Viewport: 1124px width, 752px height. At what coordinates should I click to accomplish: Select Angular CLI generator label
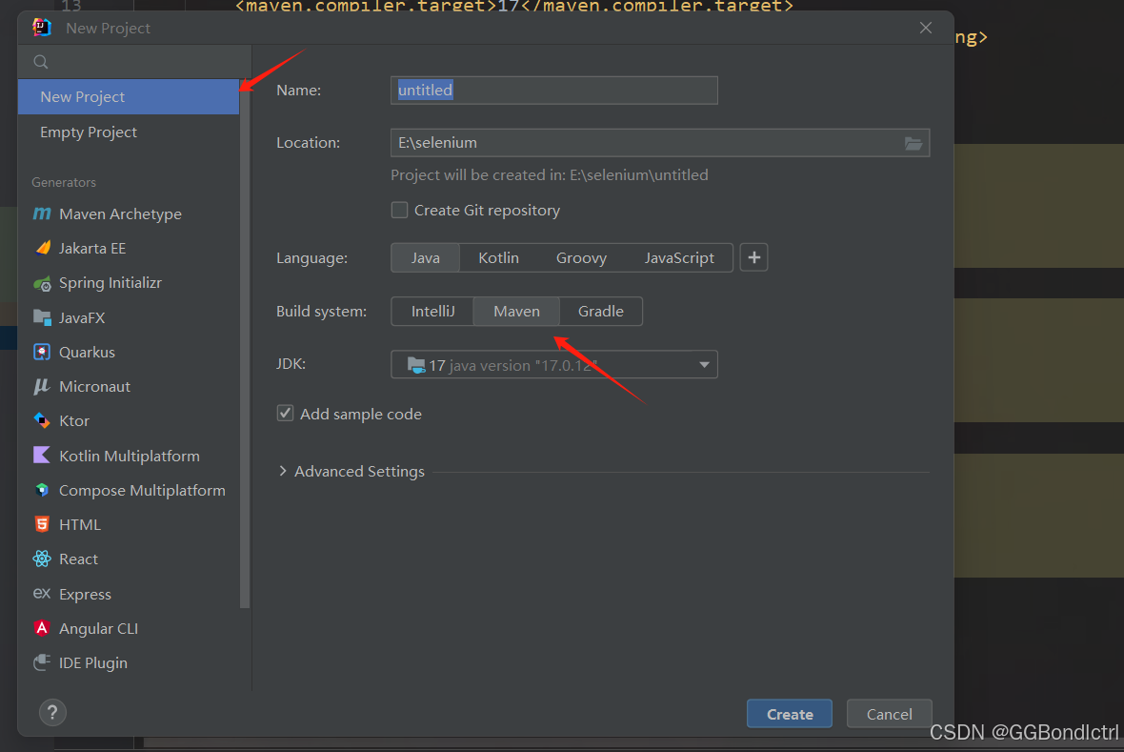[98, 629]
